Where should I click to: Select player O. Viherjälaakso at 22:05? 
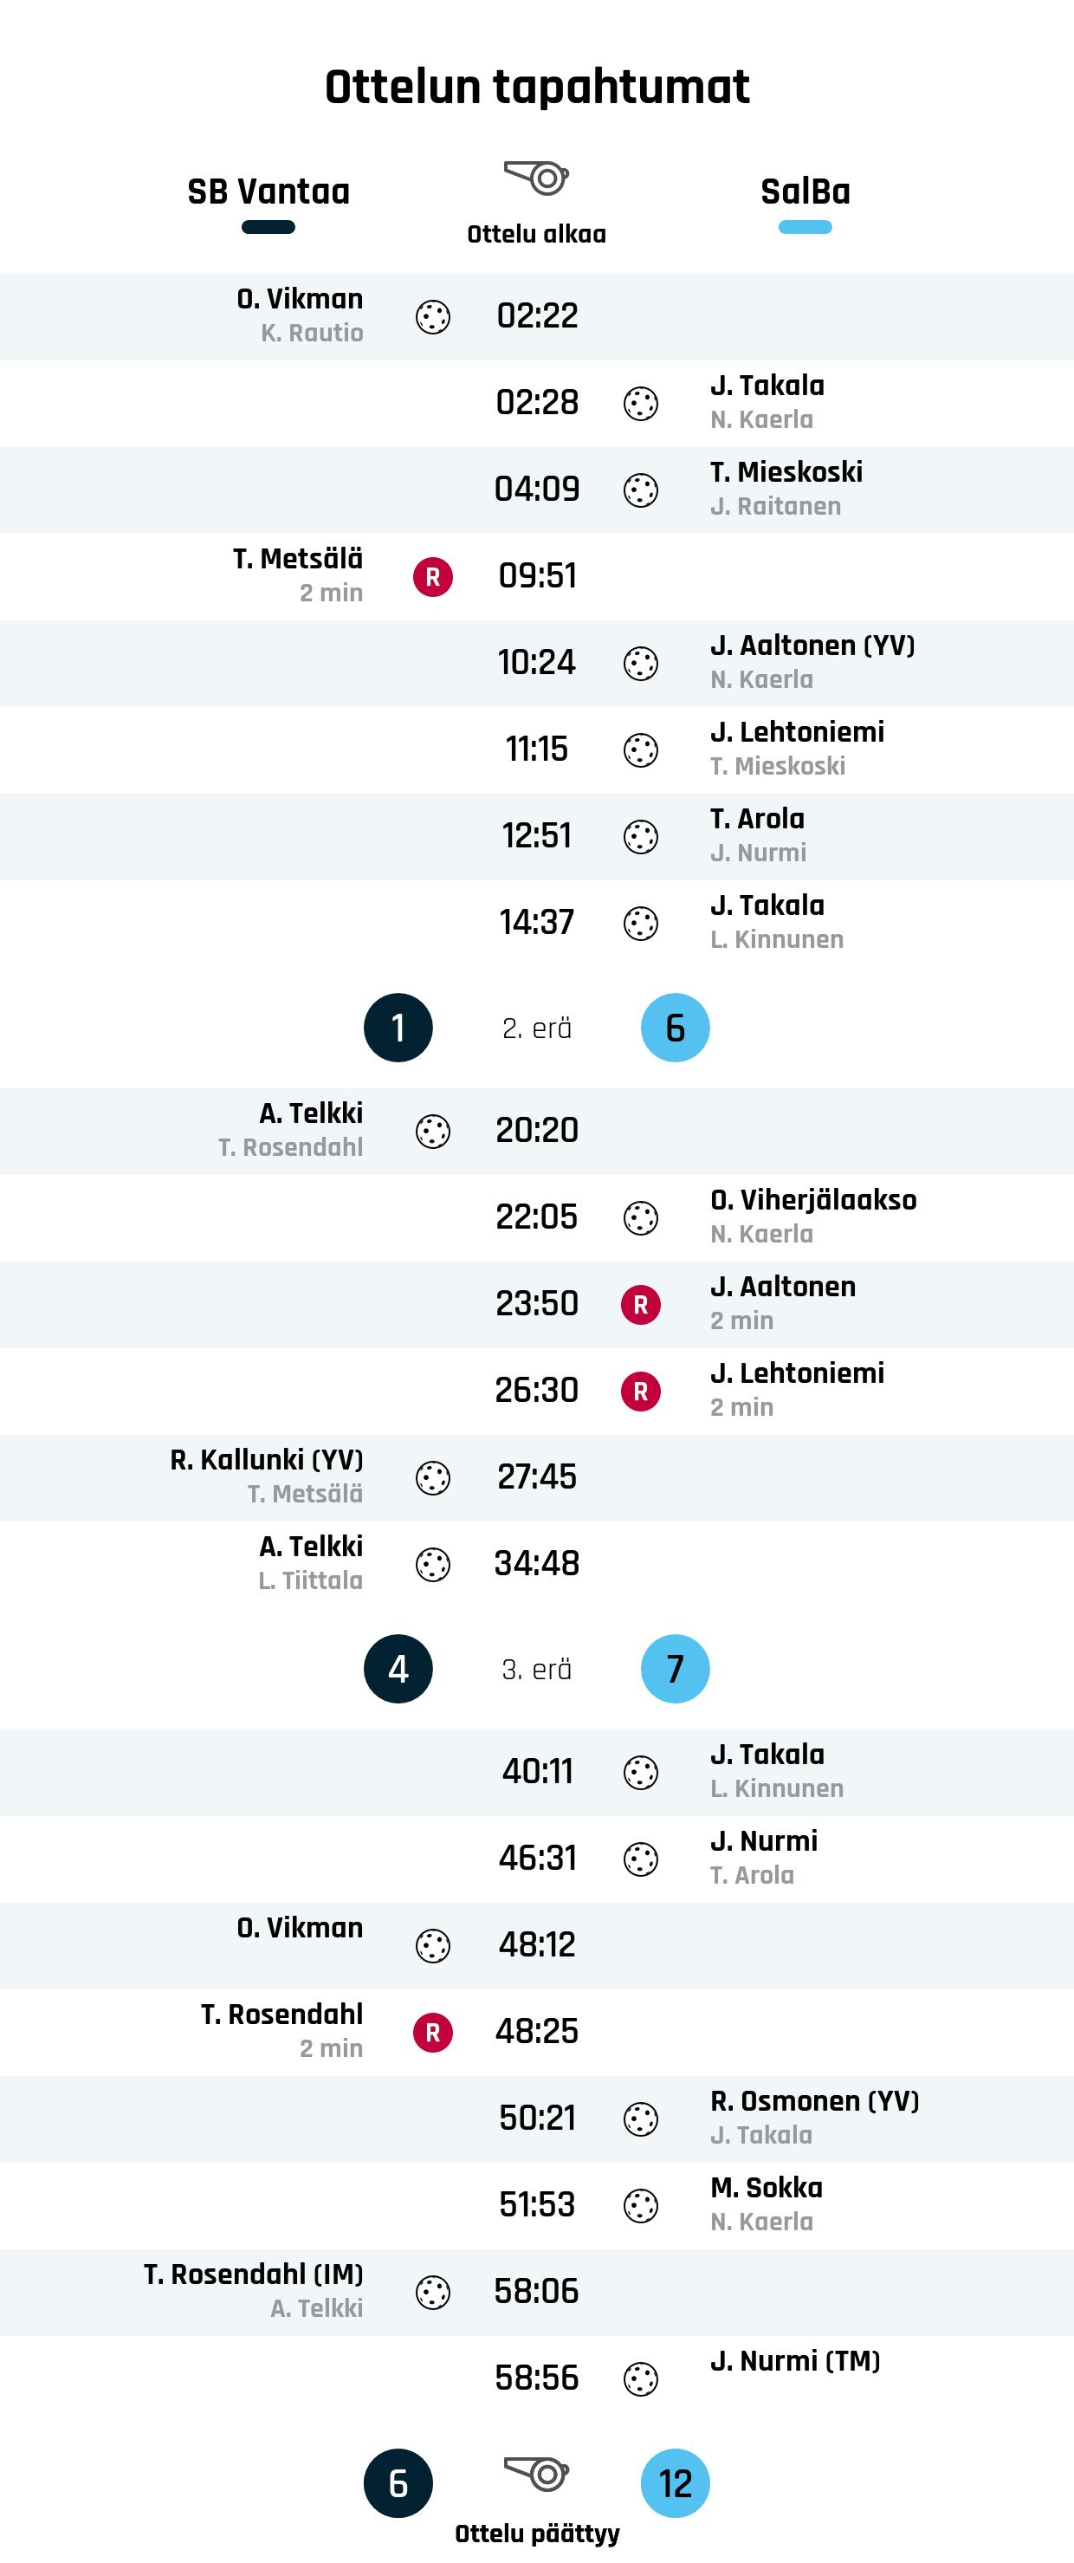pos(812,1200)
